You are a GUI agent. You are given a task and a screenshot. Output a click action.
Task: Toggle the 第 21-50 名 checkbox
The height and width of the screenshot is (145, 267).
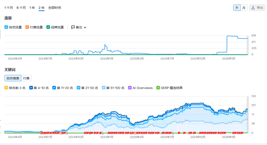(79, 88)
